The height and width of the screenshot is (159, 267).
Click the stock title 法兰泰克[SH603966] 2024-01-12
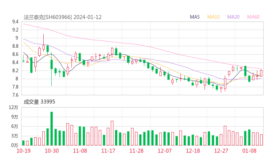click(x=62, y=17)
